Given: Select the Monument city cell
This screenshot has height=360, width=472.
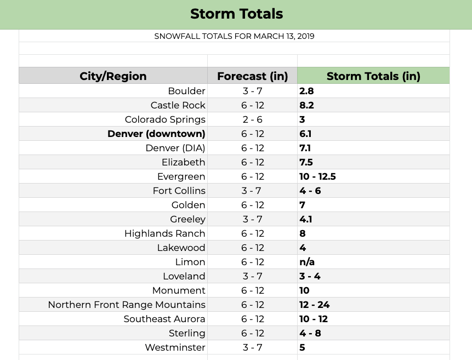Looking at the screenshot, I should pos(113,290).
